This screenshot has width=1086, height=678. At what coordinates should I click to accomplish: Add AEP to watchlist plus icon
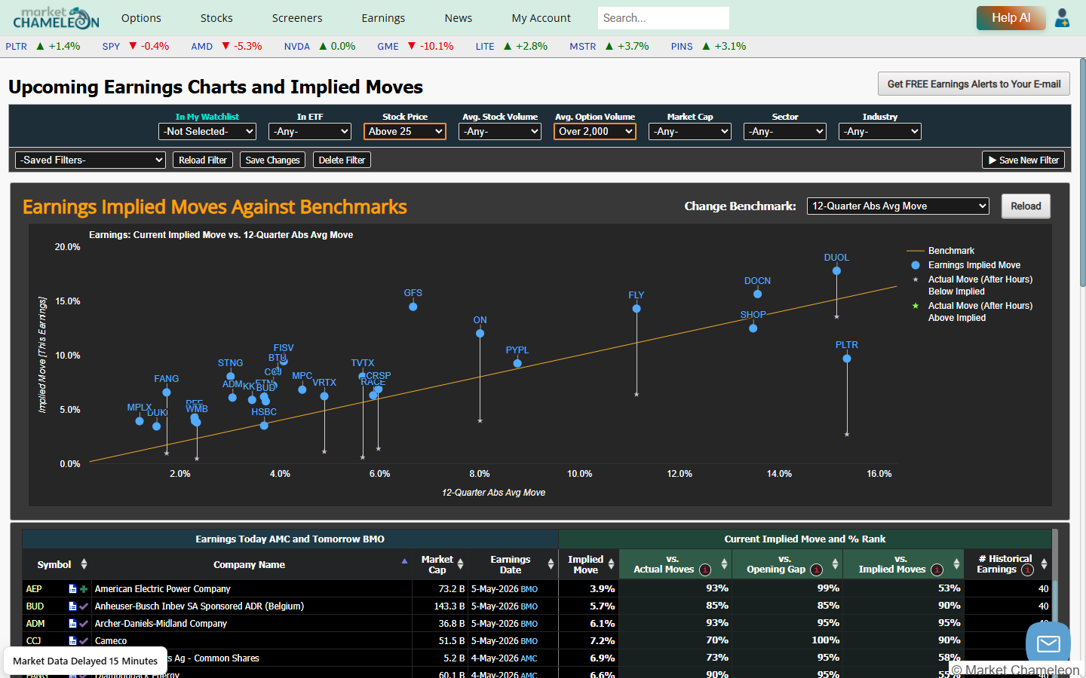(x=84, y=589)
